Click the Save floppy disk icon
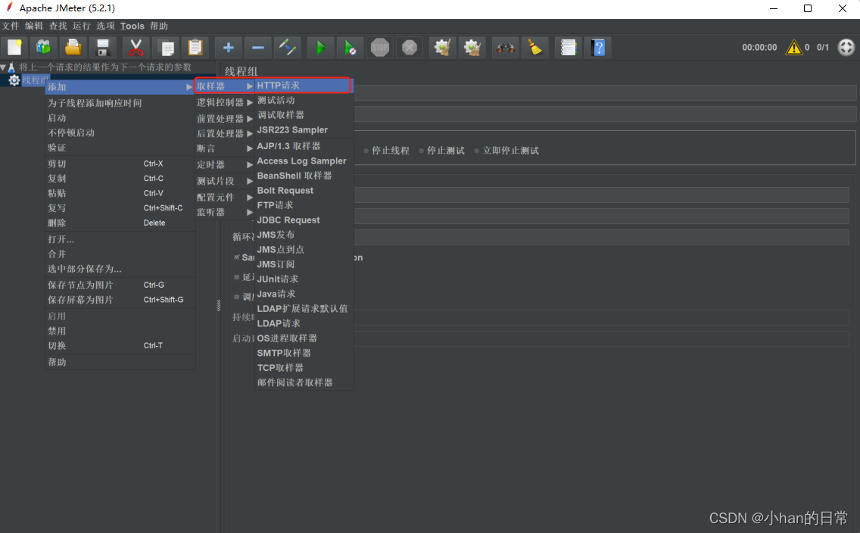 102,48
